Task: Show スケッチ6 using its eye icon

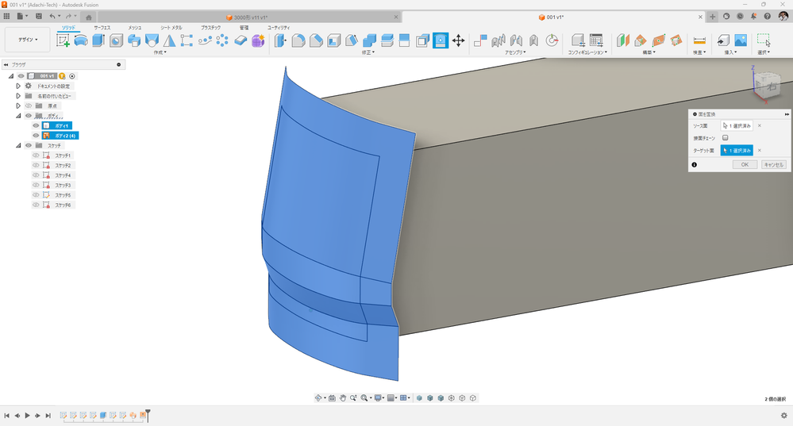Action: pos(36,205)
